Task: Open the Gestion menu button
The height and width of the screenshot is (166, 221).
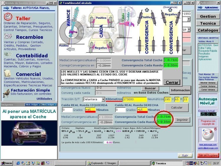Action: pos(208,16)
